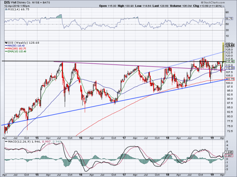The height and width of the screenshot is (177, 237).
Task: Click the 19 year label on price chart axis
Action: 212,138
